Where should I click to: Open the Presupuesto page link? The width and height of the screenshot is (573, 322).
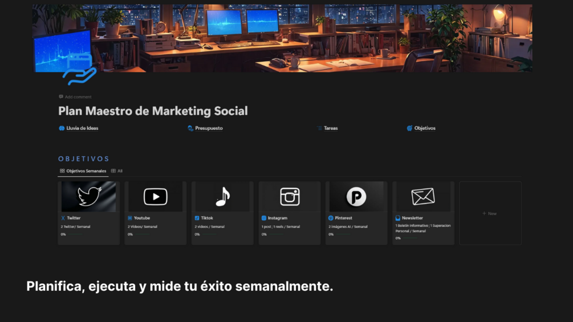pos(209,128)
